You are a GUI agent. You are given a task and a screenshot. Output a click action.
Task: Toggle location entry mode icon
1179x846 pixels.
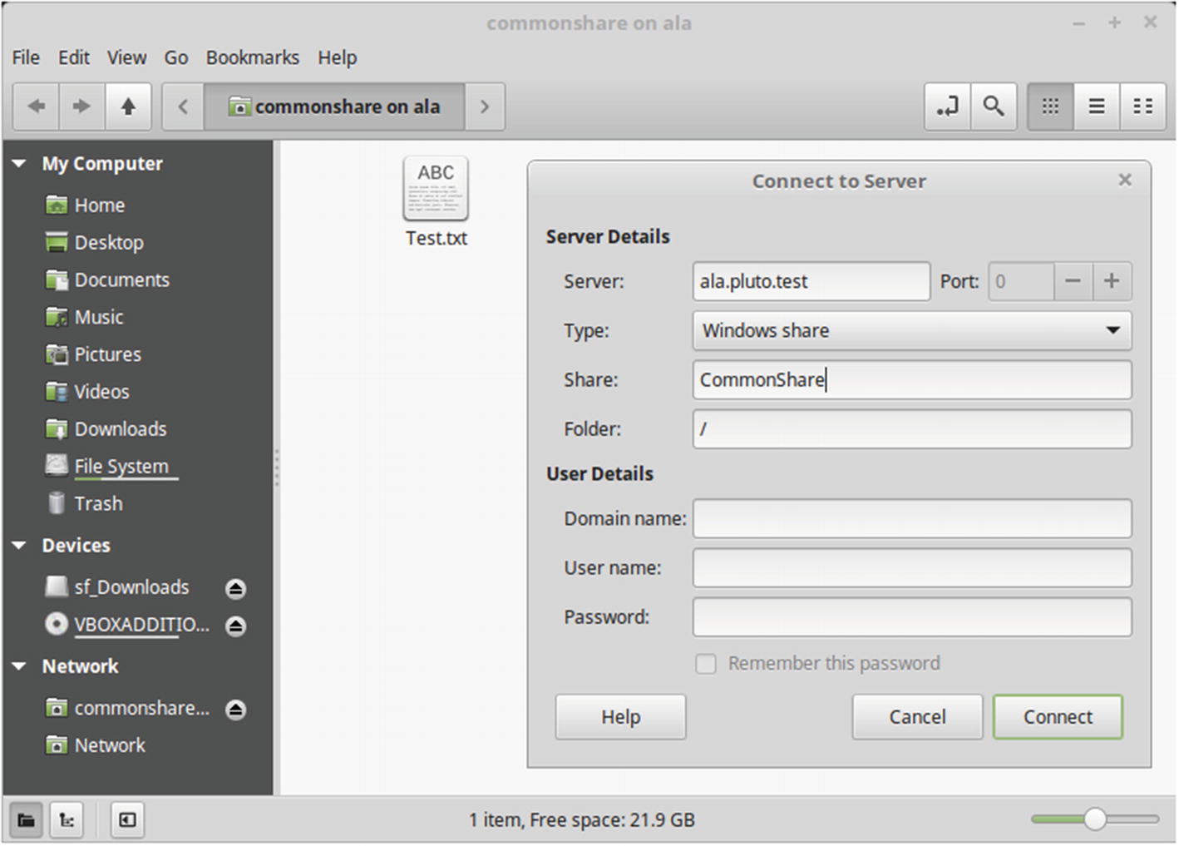point(948,106)
